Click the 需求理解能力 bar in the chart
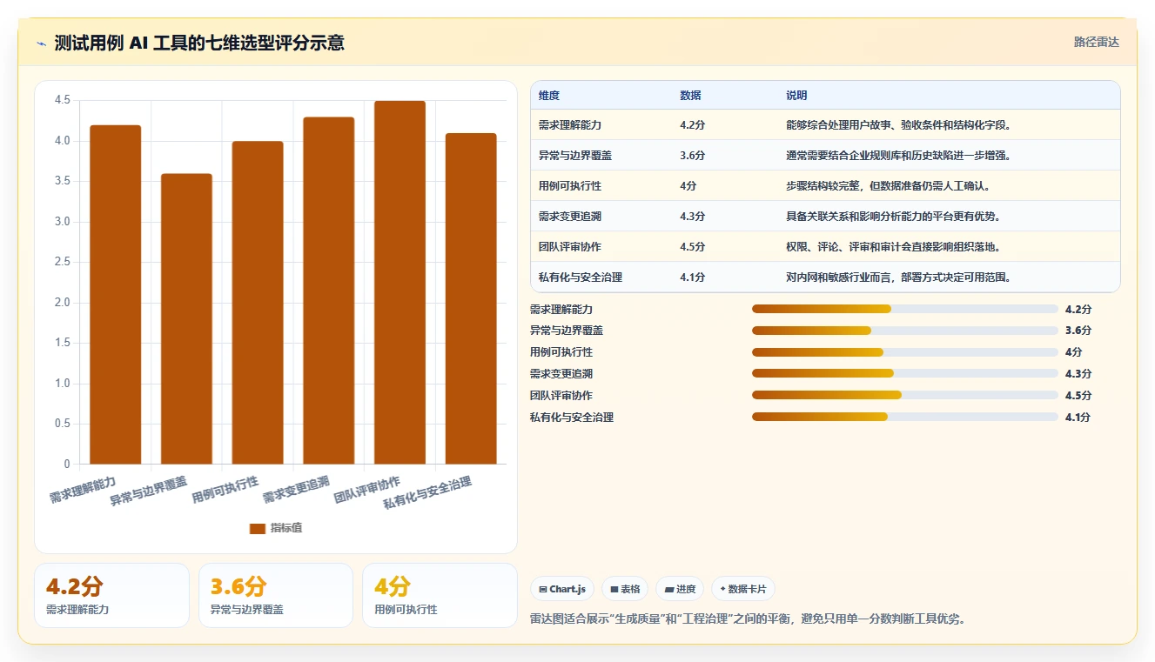The image size is (1155, 662). [x=116, y=294]
